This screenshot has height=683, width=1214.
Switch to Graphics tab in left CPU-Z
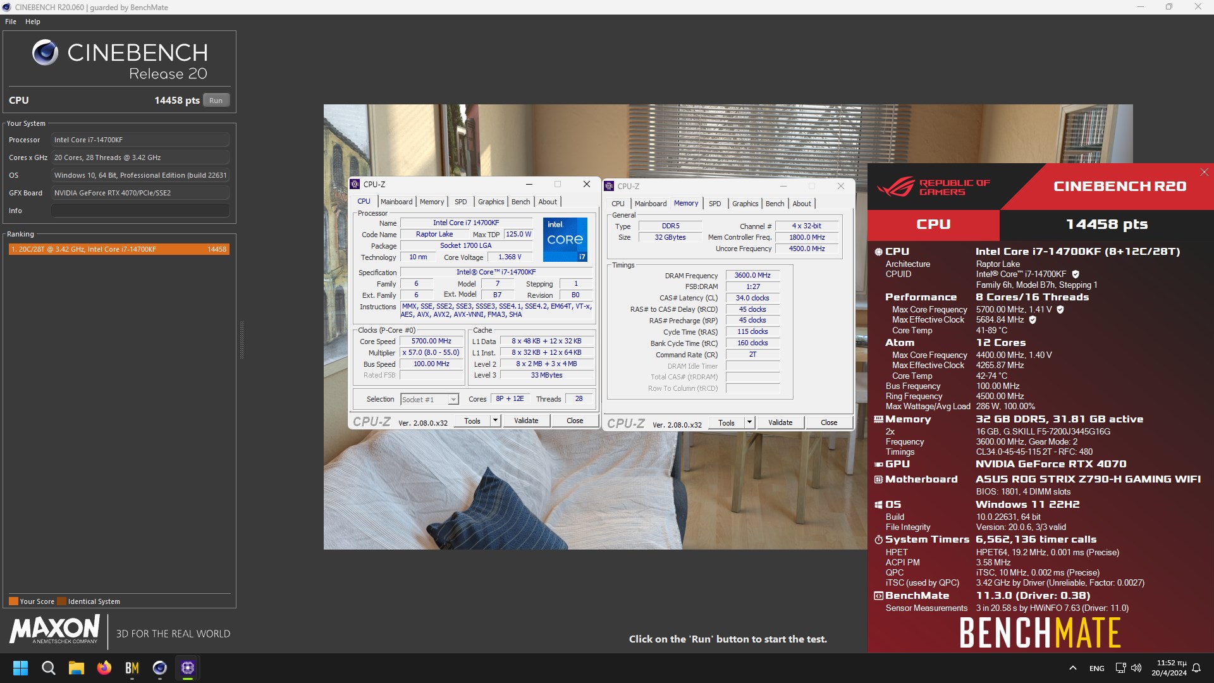pyautogui.click(x=491, y=202)
